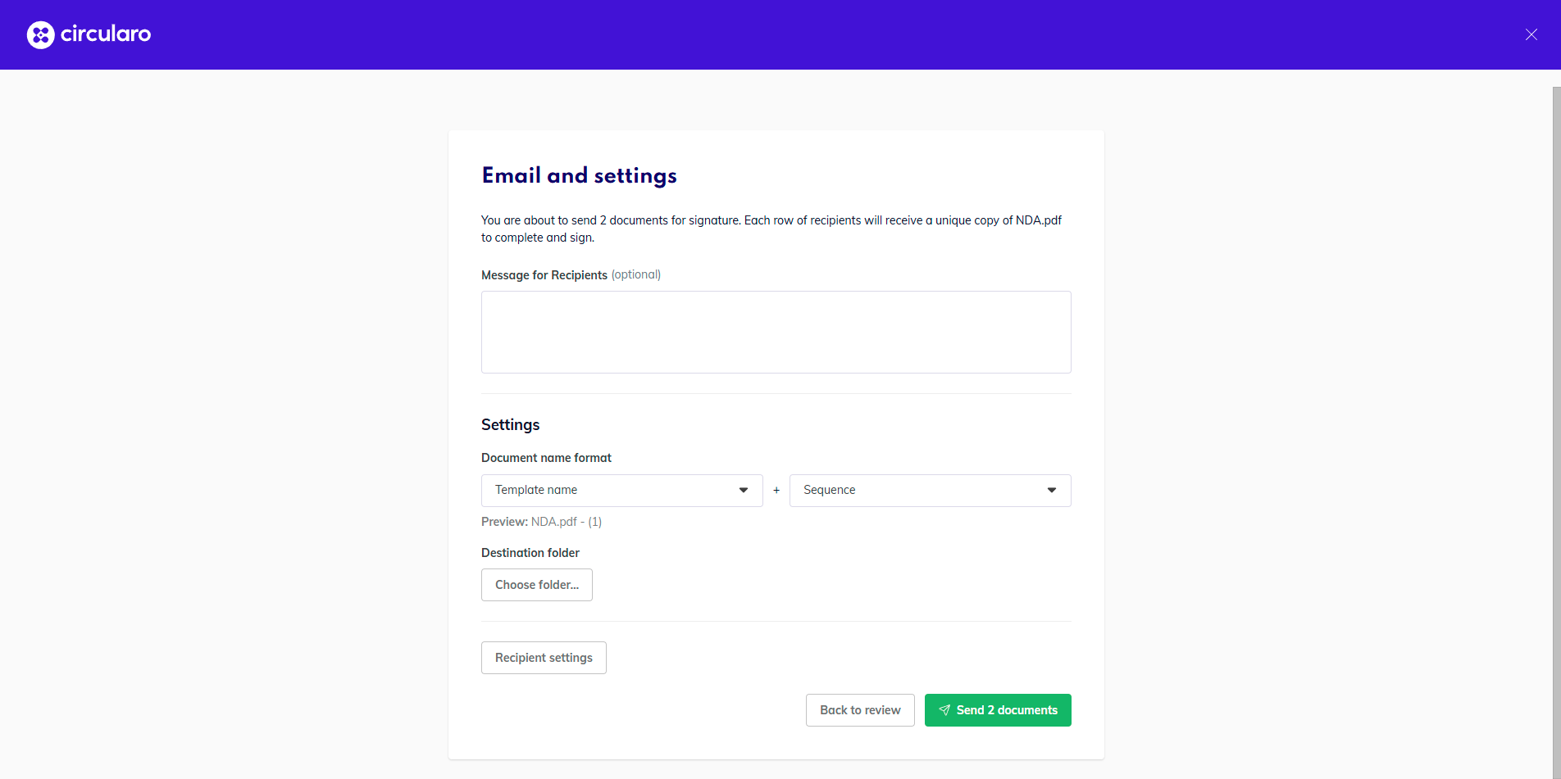Send 2 documents for signature

point(998,710)
